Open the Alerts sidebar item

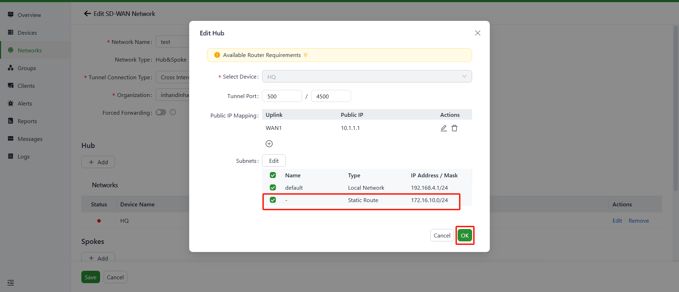25,103
